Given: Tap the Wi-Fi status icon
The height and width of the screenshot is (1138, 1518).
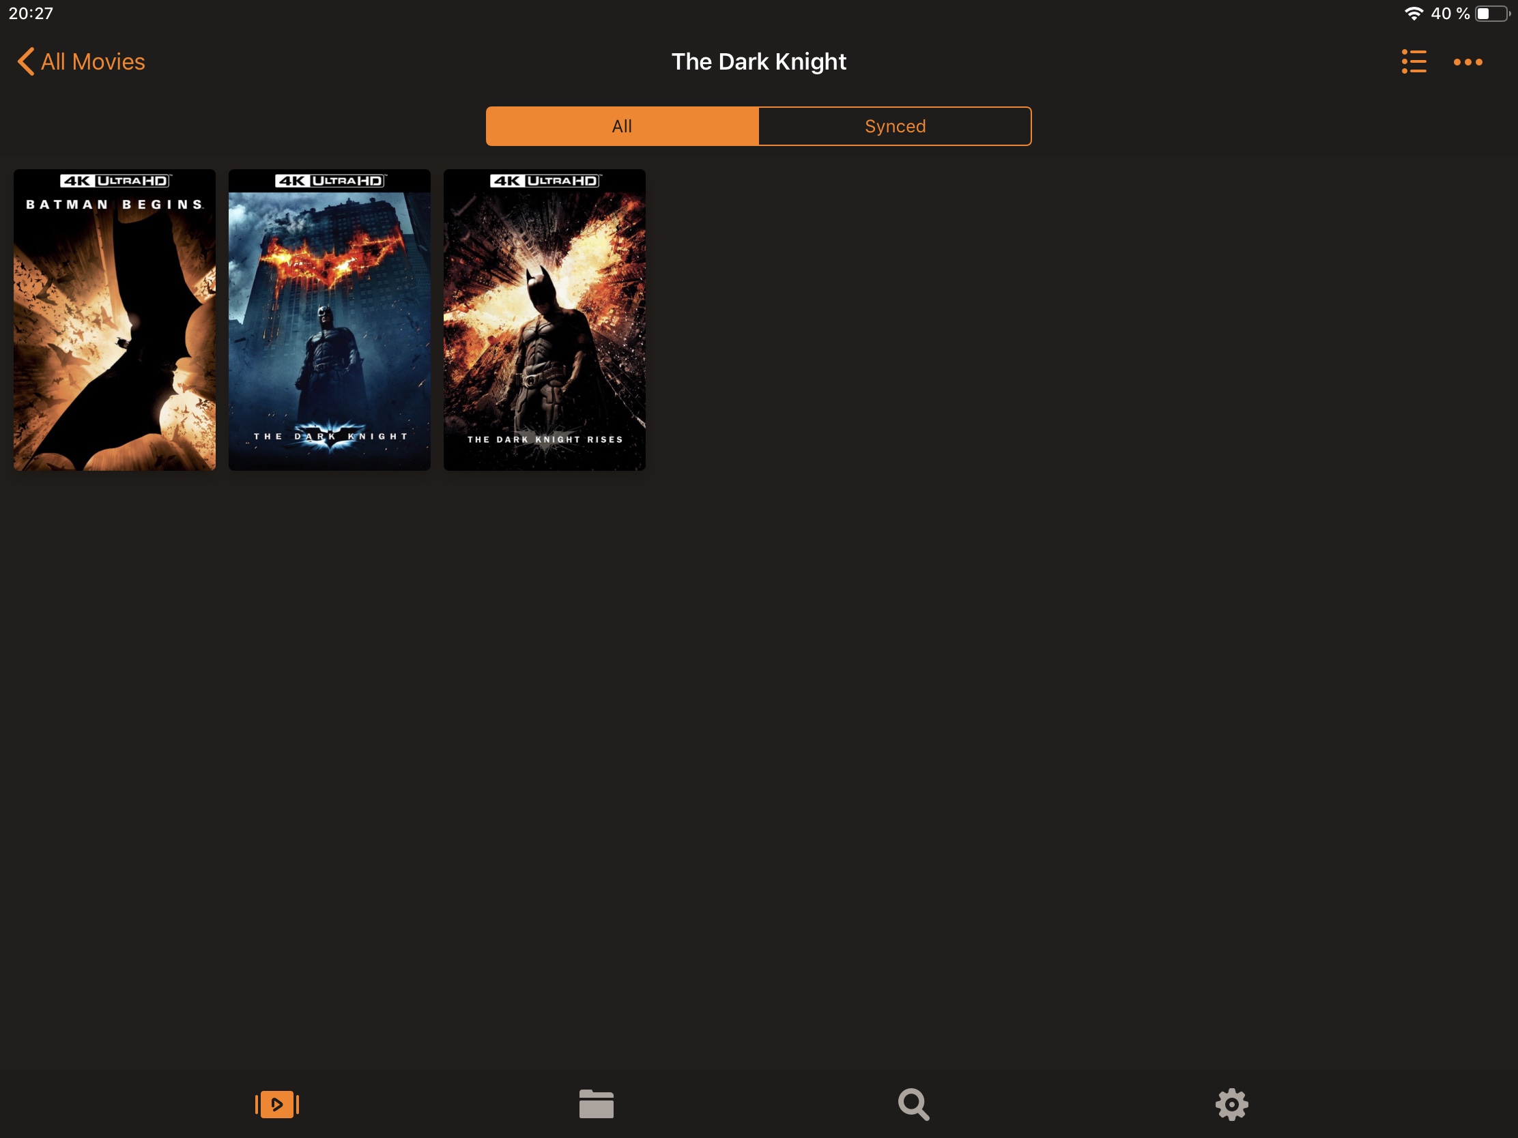Looking at the screenshot, I should (1413, 13).
